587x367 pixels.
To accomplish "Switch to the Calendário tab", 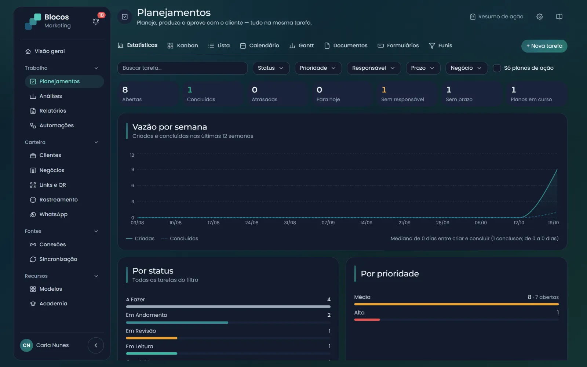I will tap(259, 46).
